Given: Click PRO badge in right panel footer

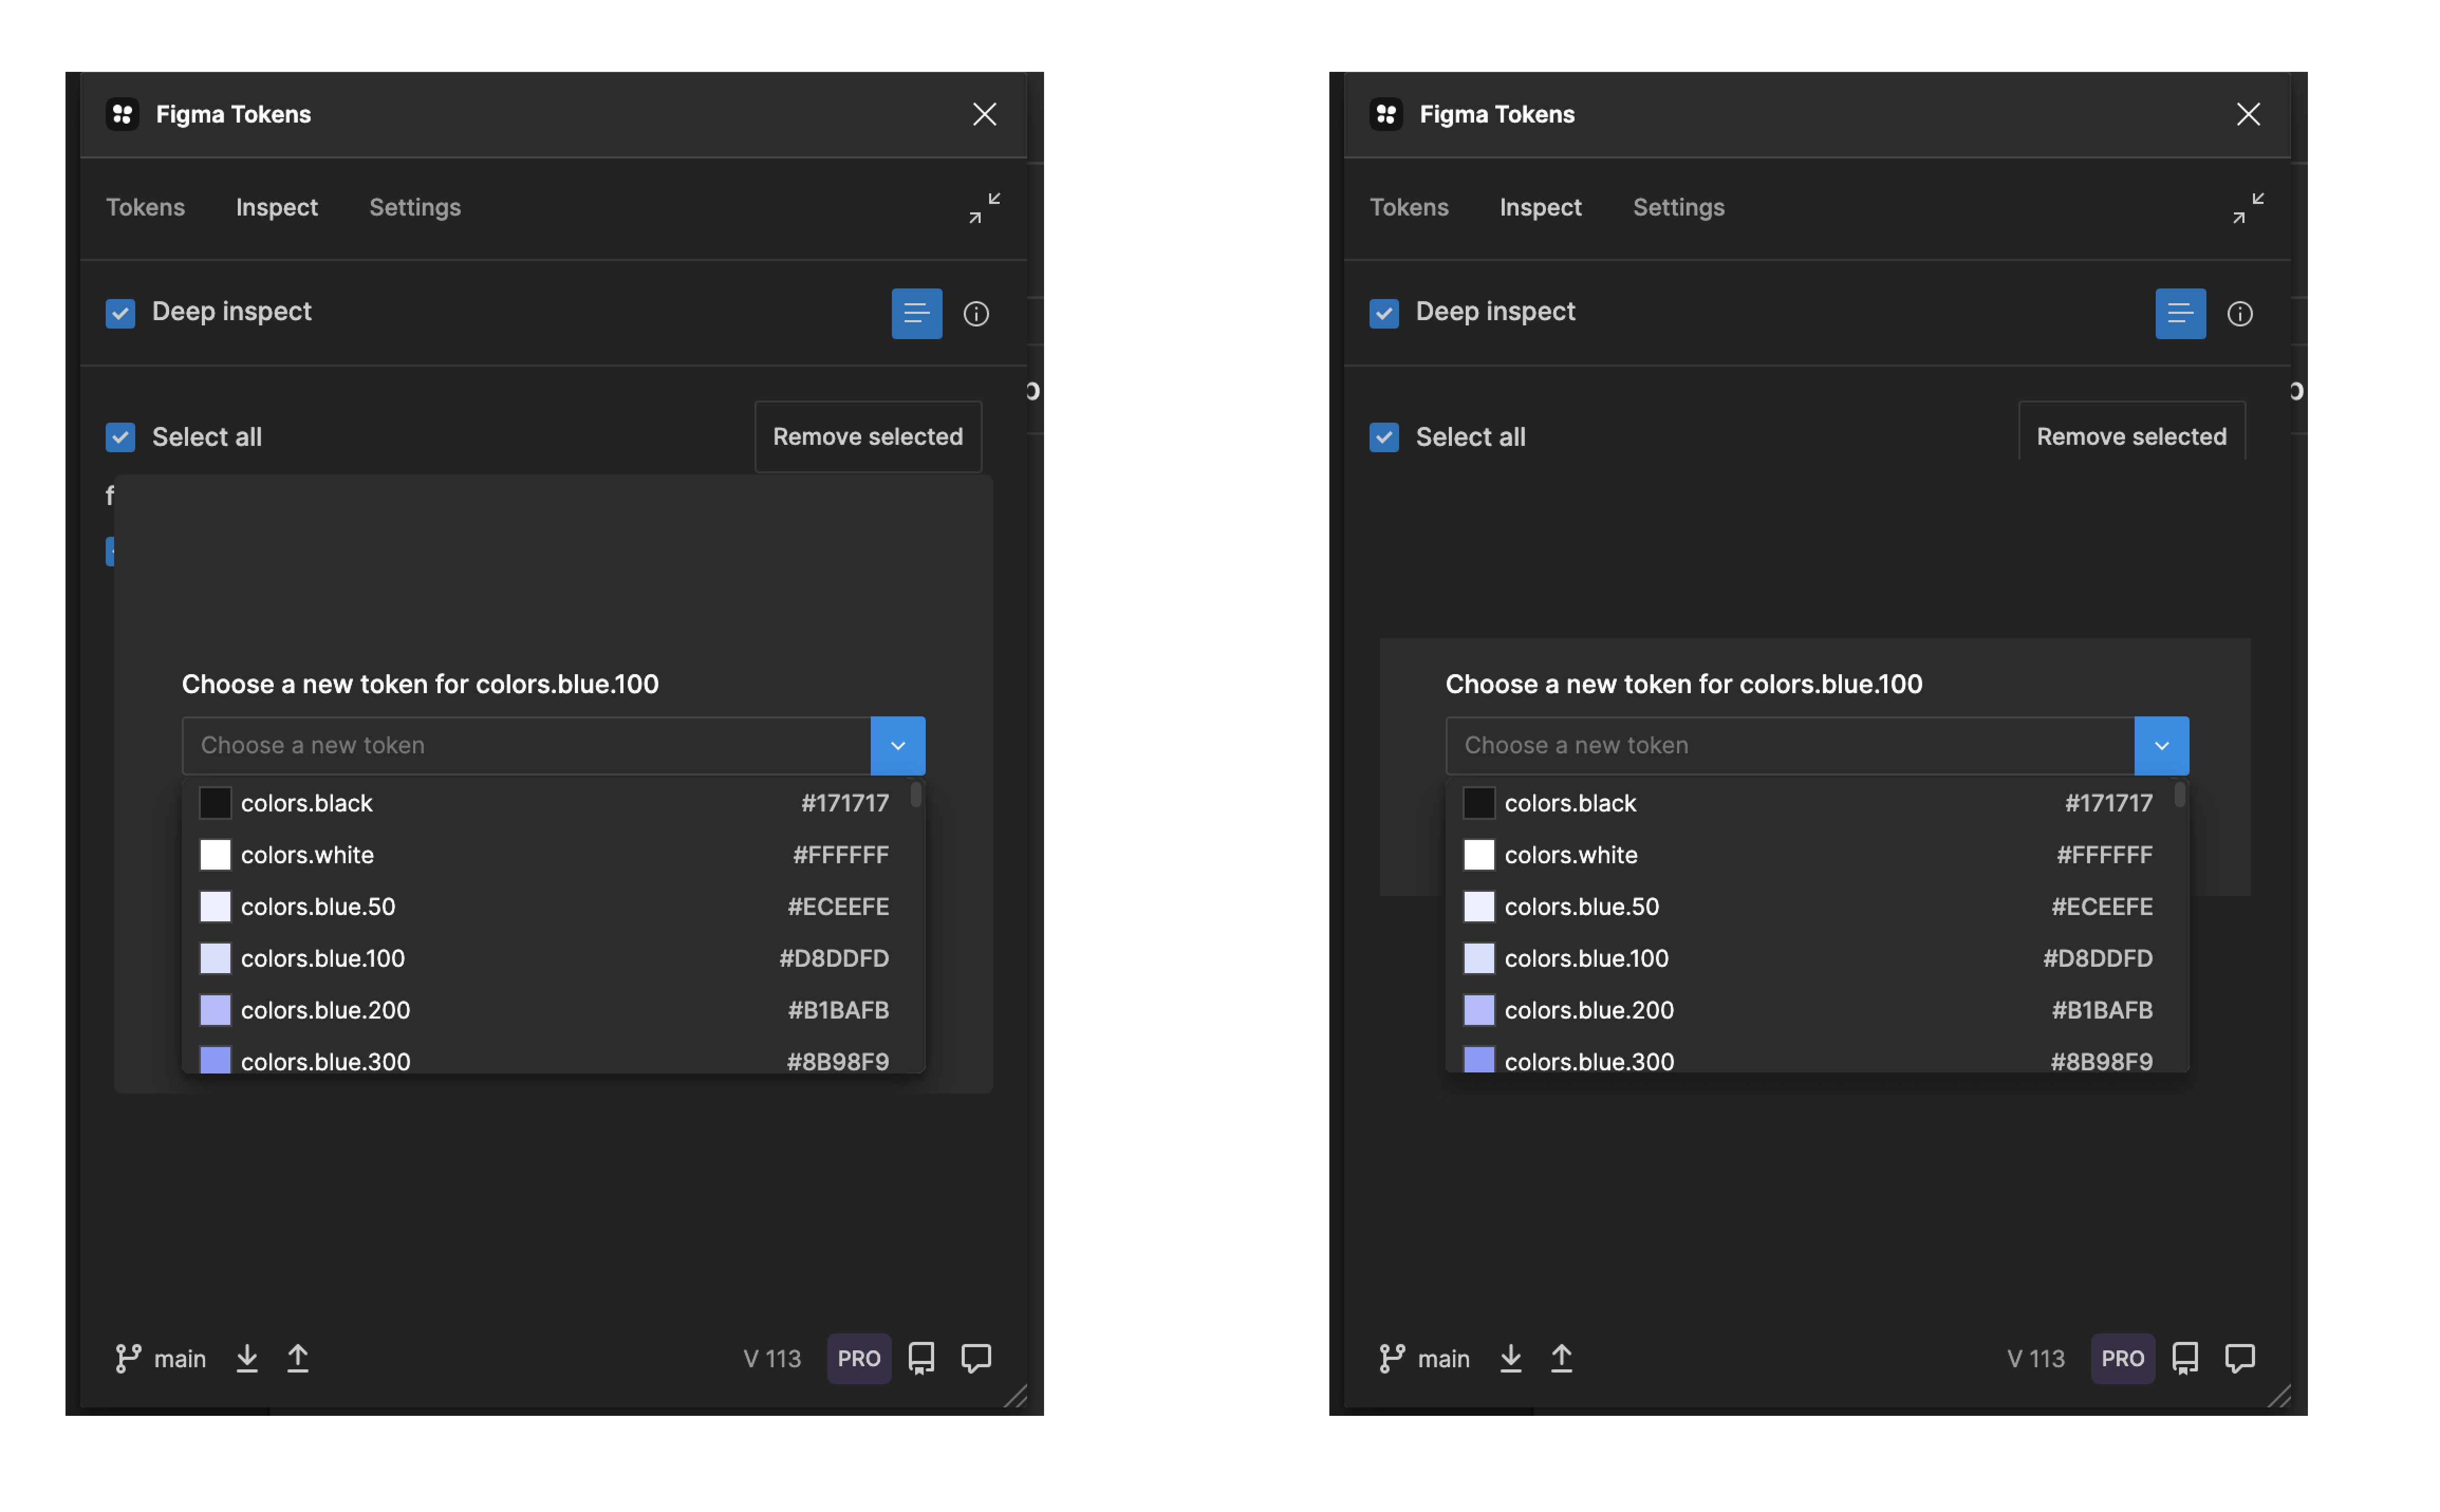Looking at the screenshot, I should [2122, 1358].
